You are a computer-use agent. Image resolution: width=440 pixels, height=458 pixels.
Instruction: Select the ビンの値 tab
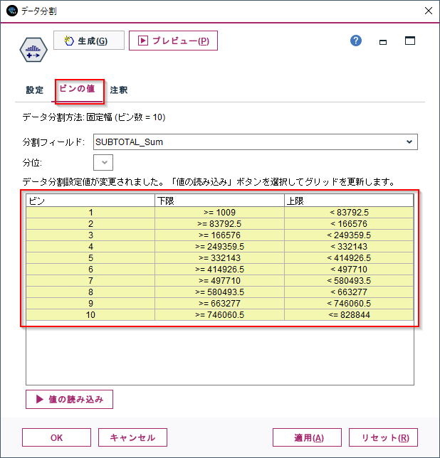click(77, 88)
